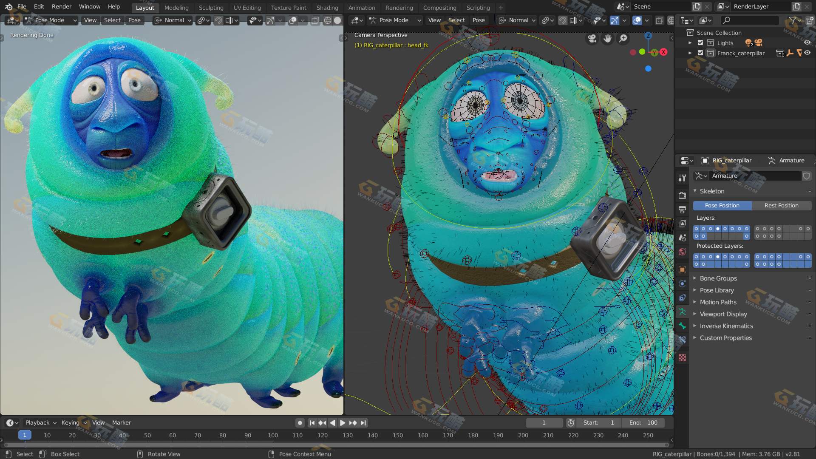Open the Object properties tab
816x459 pixels.
[682, 269]
